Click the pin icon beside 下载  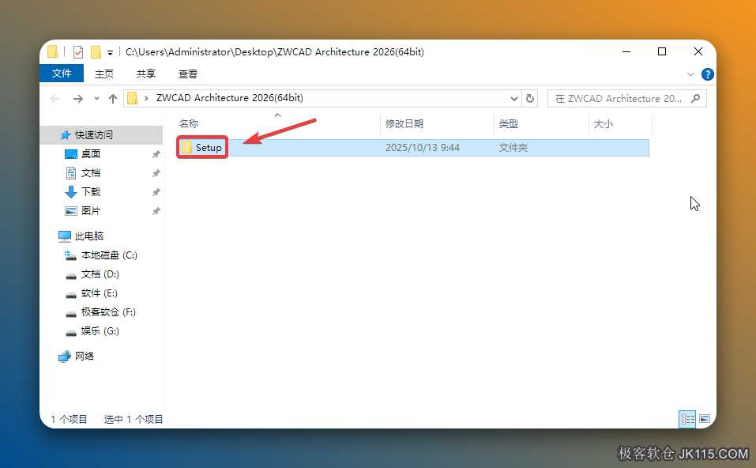point(156,192)
